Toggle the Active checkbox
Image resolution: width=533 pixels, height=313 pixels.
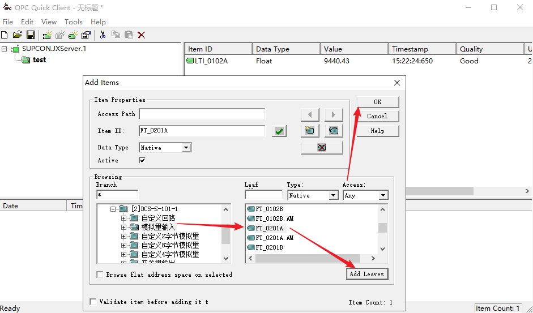pyautogui.click(x=142, y=160)
